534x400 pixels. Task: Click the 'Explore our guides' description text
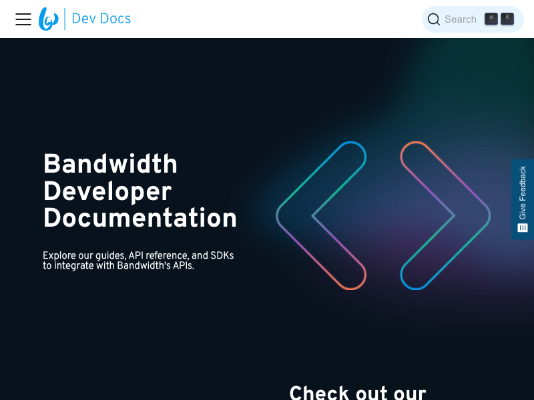coord(138,261)
